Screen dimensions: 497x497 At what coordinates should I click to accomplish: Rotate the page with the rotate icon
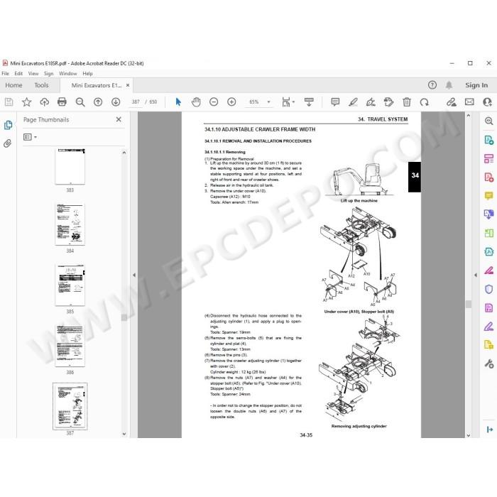[x=424, y=102]
